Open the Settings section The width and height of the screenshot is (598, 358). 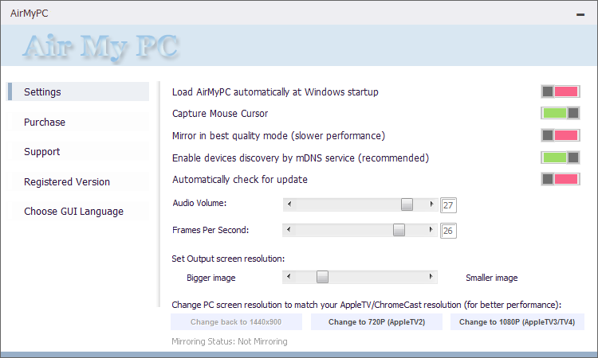pyautogui.click(x=78, y=91)
